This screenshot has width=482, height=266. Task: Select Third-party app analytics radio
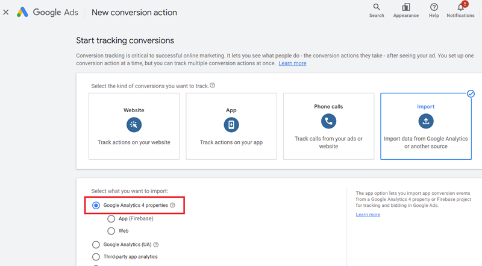click(96, 257)
